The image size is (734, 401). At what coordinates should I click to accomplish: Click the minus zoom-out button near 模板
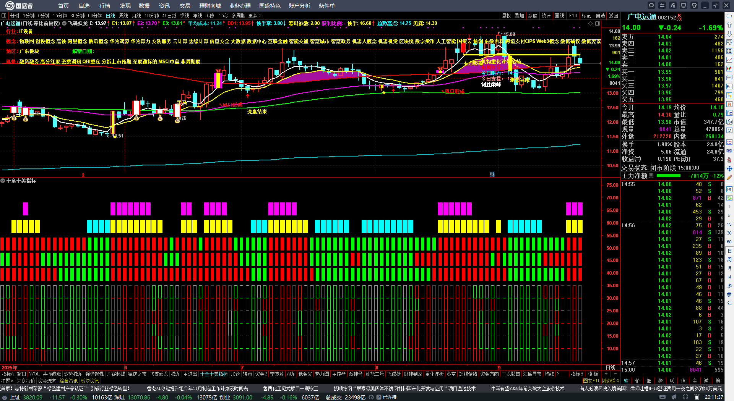615,374
